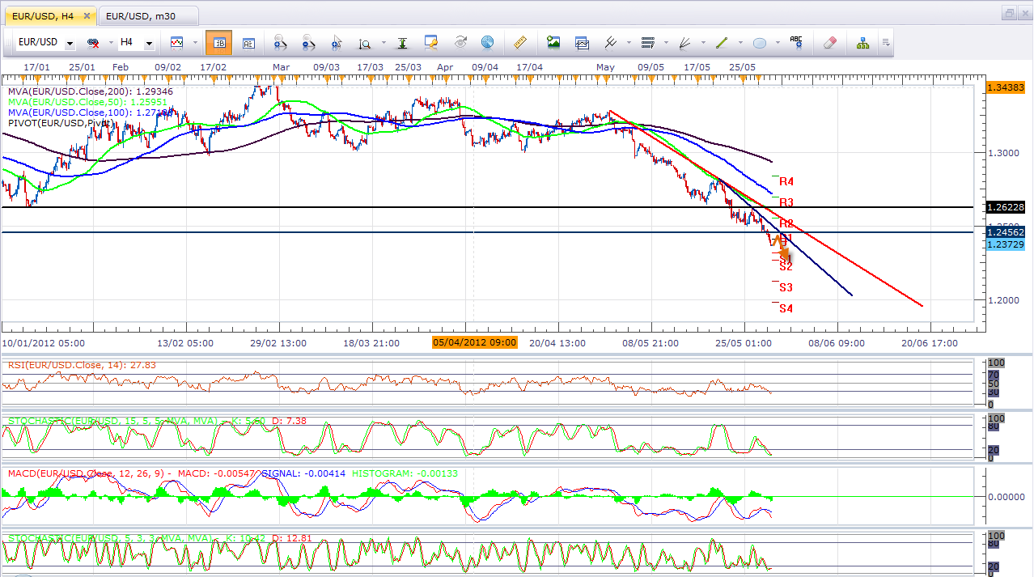Click the eye visibility icon
Image resolution: width=1034 pixels, height=577 pixels.
tap(460, 42)
